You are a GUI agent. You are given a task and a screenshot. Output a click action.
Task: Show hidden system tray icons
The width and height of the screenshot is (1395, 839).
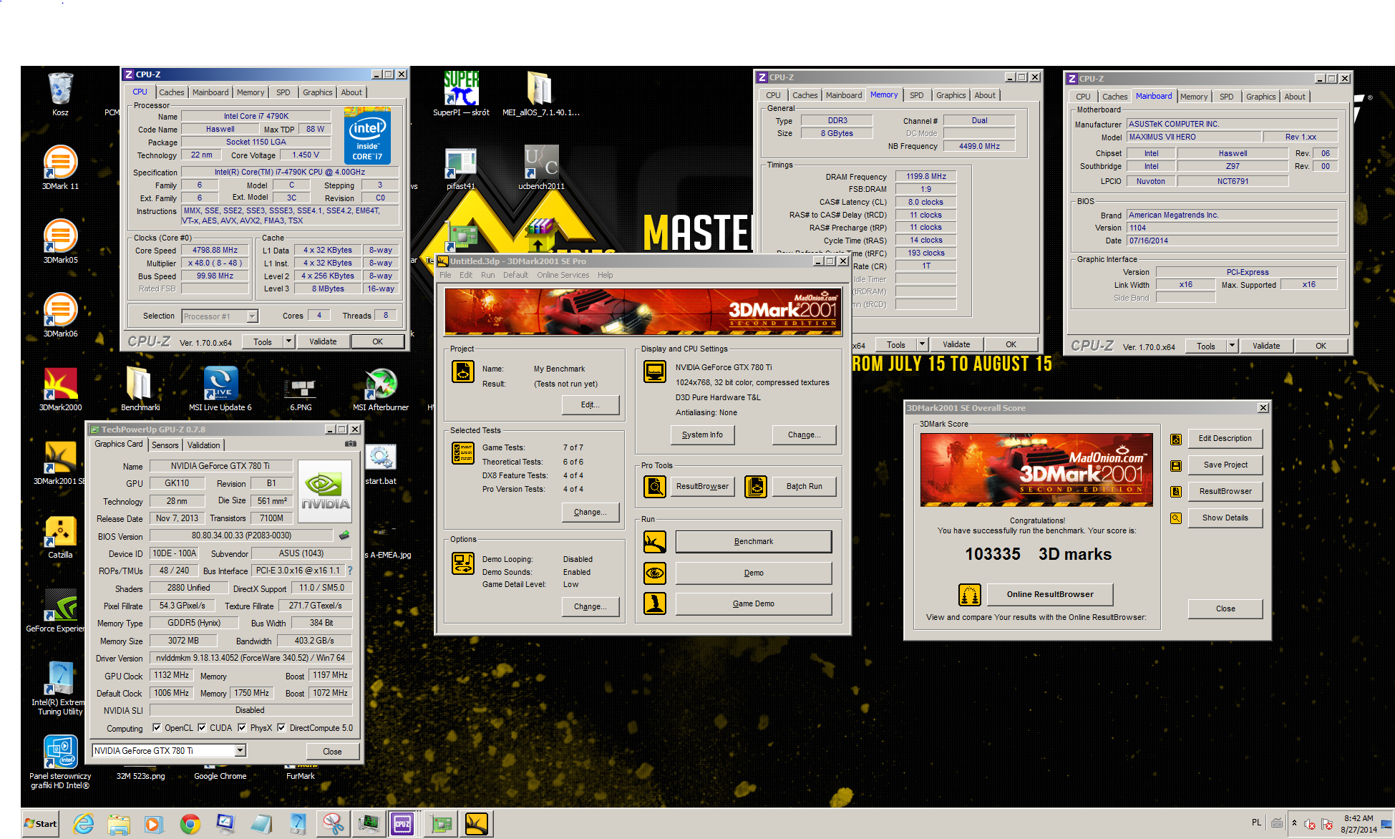pyautogui.click(x=1294, y=823)
